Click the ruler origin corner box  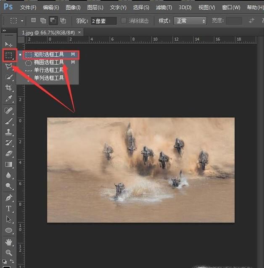pos(21,40)
